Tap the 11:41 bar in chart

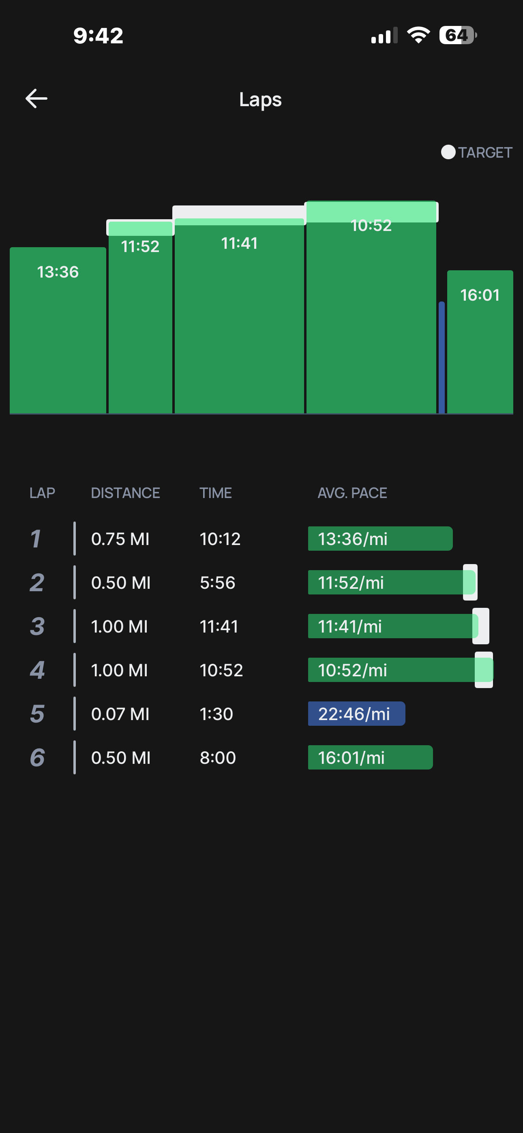tap(239, 316)
